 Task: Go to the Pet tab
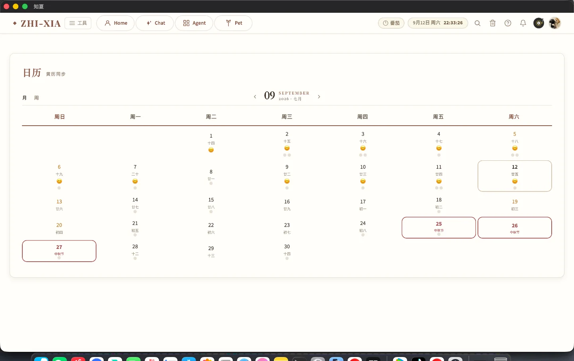[x=234, y=23]
